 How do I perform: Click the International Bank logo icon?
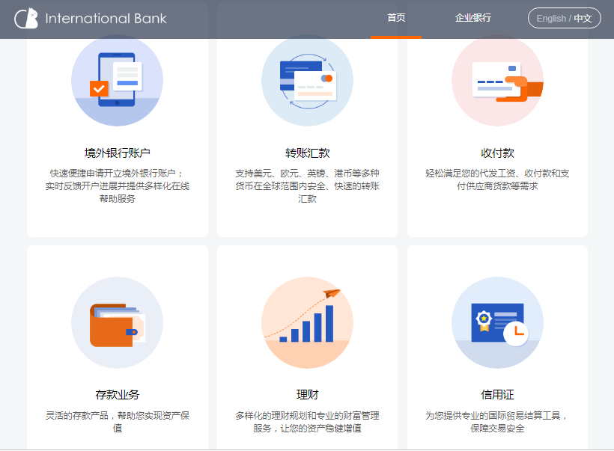pyautogui.click(x=26, y=19)
